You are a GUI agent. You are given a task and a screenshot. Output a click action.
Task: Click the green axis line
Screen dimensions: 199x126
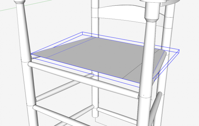(26, 5)
